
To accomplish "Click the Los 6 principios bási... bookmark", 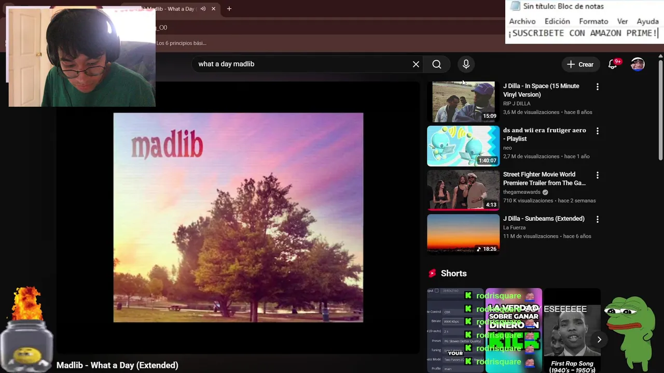I will 181,43.
